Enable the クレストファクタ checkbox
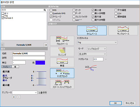 coord(74,17)
